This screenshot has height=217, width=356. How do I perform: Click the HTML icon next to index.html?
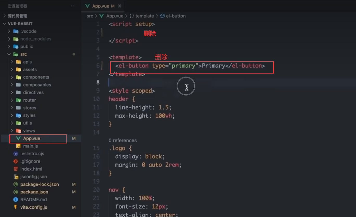click(x=16, y=169)
